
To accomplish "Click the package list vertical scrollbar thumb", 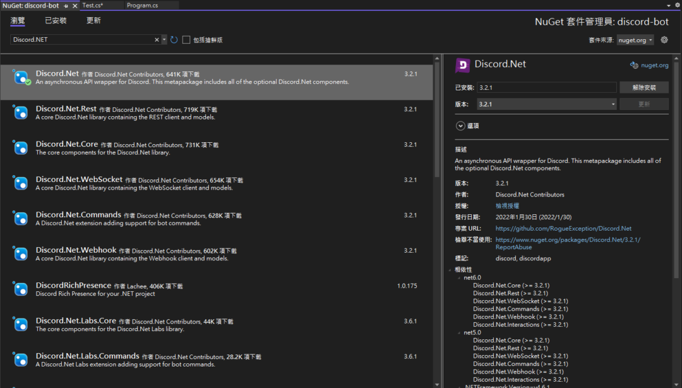I will click(x=437, y=120).
